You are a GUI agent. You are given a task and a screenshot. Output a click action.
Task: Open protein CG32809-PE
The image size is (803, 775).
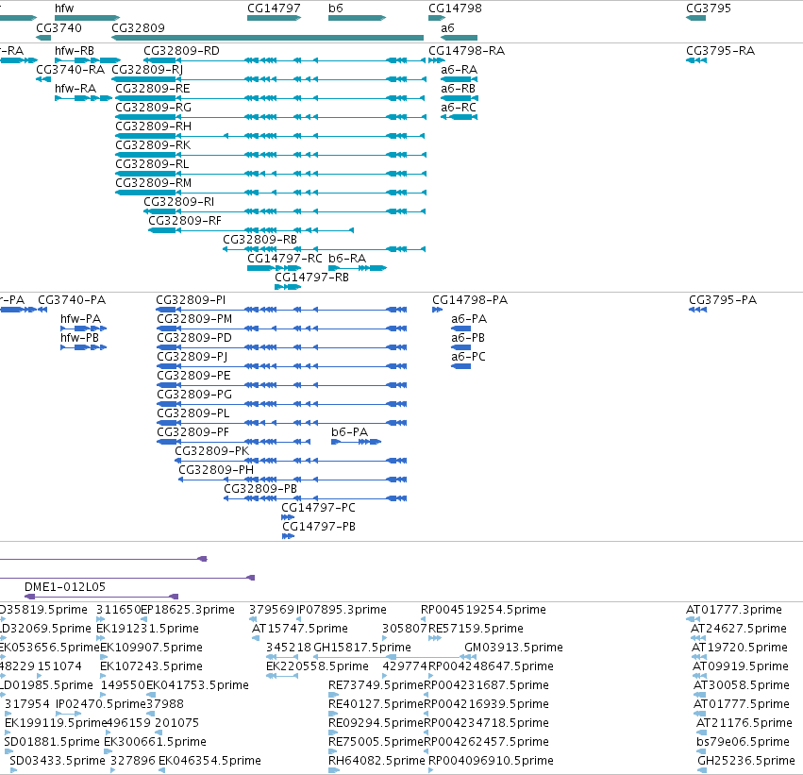(193, 376)
